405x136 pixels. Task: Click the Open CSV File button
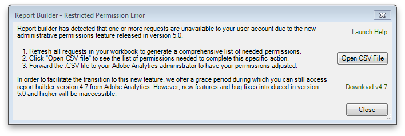coord(363,59)
